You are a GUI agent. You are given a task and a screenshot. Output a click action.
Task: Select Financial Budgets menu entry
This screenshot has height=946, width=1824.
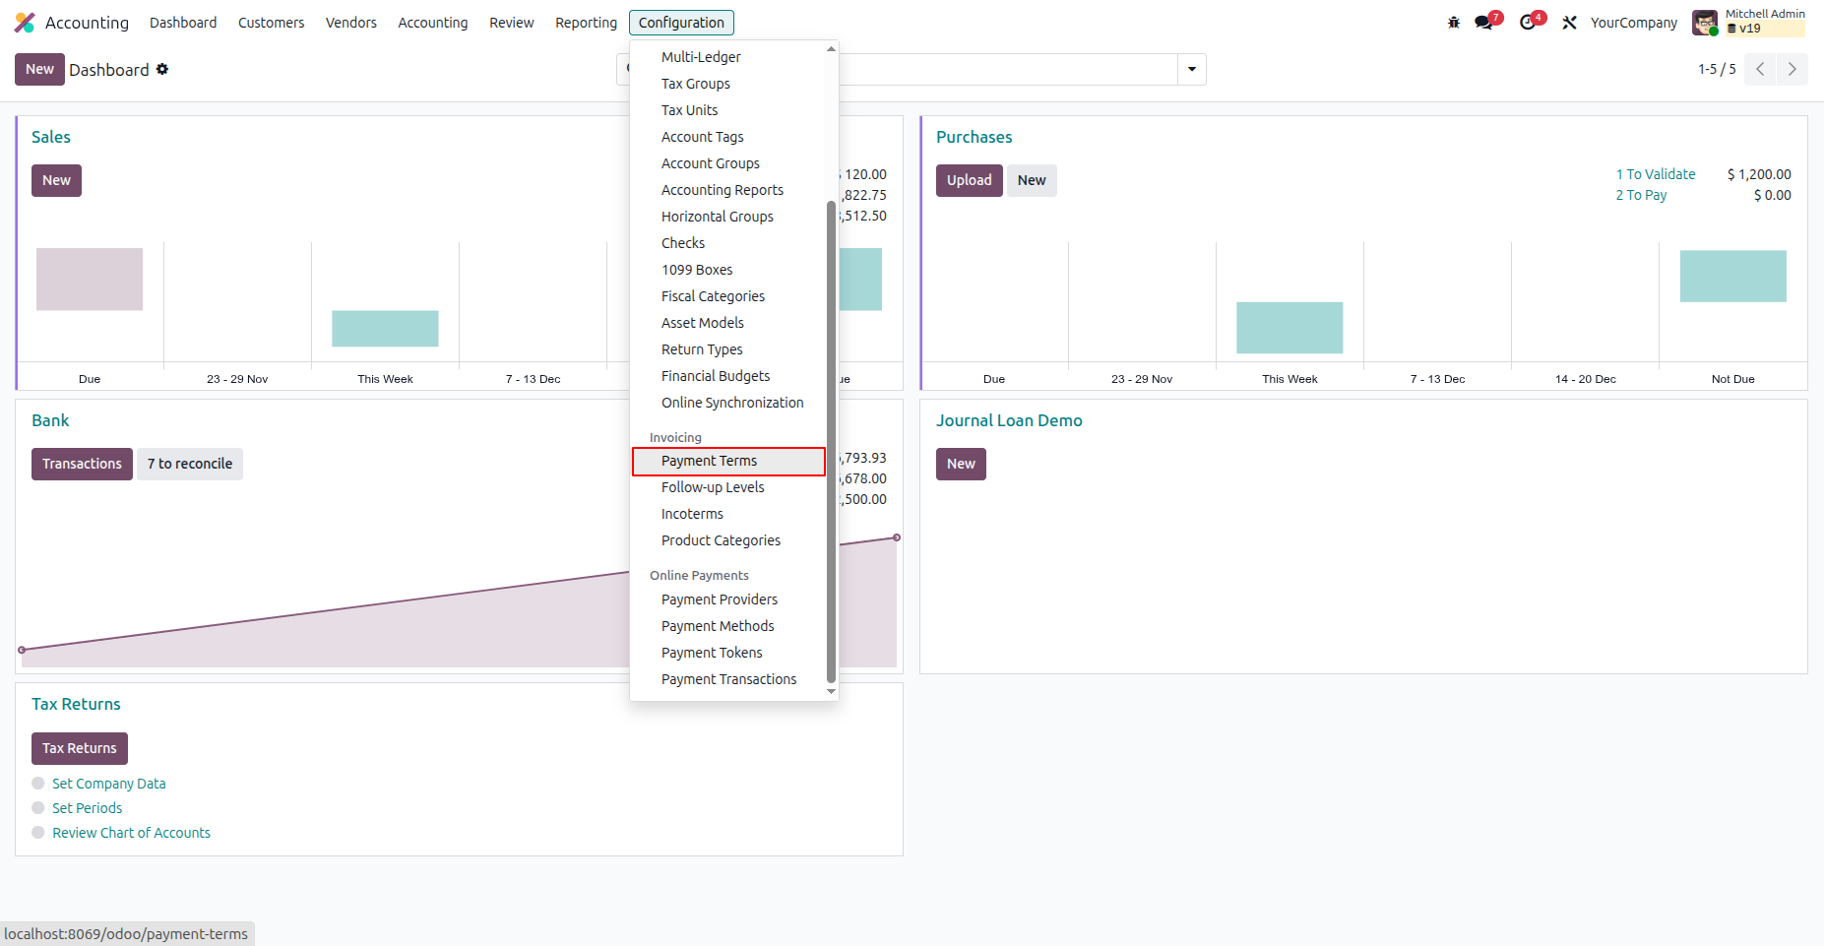tap(728, 376)
